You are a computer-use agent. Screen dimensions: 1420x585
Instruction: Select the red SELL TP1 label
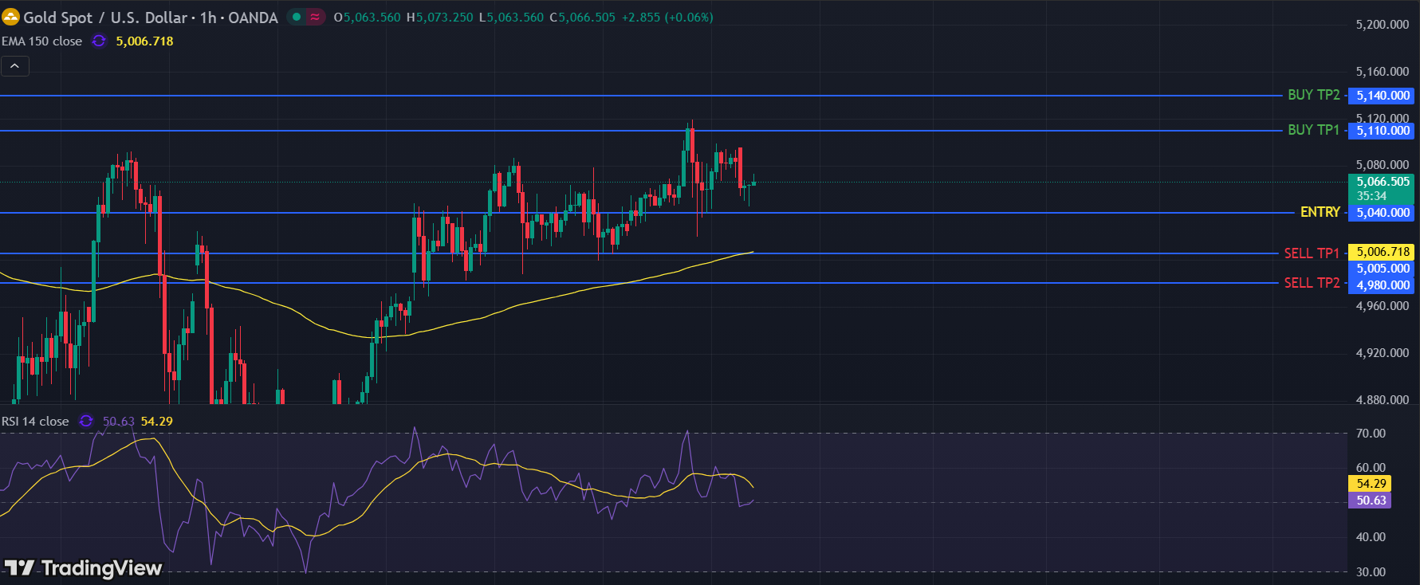coord(1311,253)
